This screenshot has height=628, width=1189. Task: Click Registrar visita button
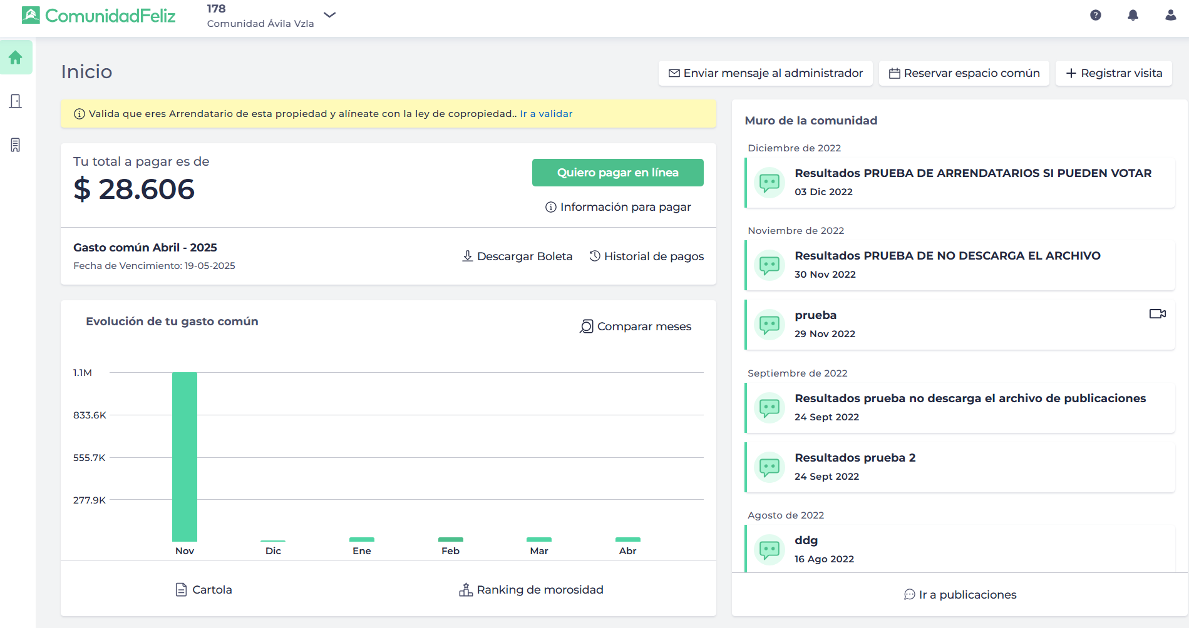click(1113, 73)
